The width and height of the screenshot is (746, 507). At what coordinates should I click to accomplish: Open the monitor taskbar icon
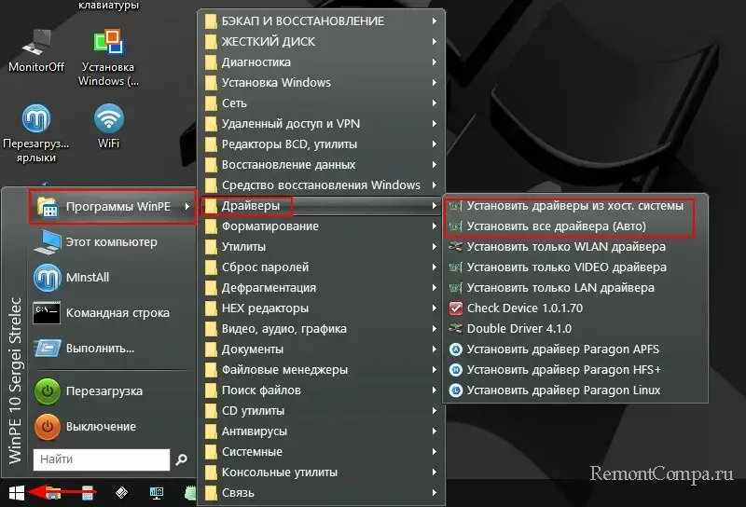tap(156, 493)
